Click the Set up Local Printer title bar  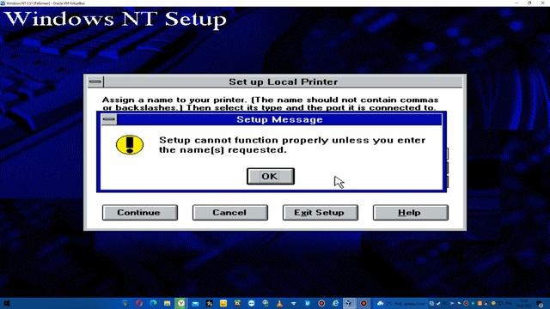(283, 82)
